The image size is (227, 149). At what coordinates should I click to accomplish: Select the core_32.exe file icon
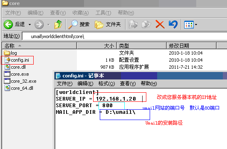(7, 81)
